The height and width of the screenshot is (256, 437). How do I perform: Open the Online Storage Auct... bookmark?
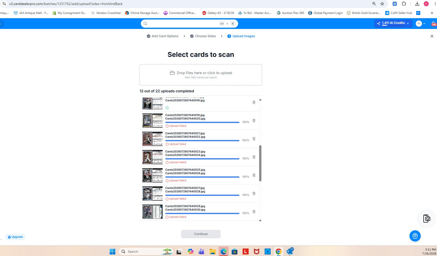[x=142, y=13]
